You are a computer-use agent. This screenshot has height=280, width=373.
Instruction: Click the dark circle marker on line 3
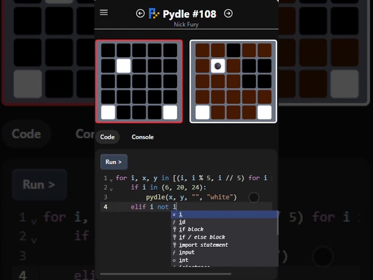pyautogui.click(x=254, y=197)
